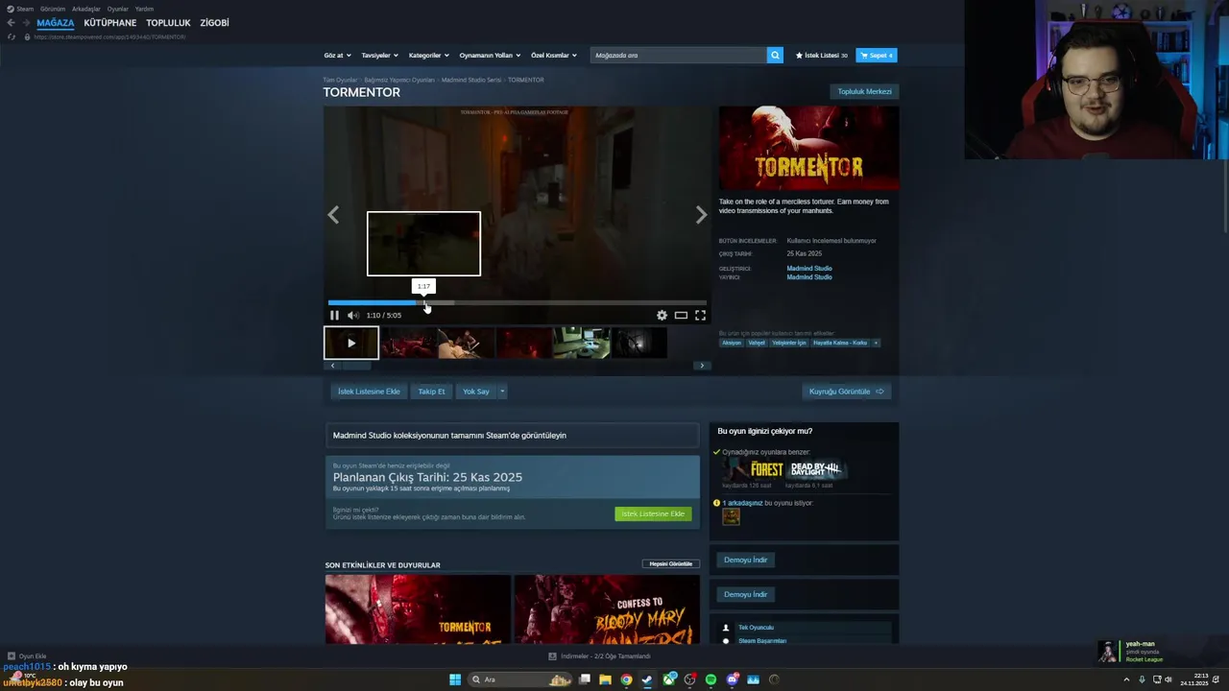Viewport: 1229px width, 691px height.
Task: Select the video thumbnail with play icon
Action: (x=351, y=343)
